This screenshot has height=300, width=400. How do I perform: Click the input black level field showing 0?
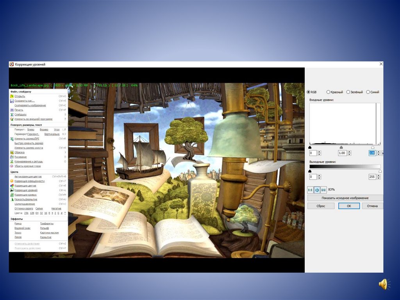pyautogui.click(x=313, y=153)
